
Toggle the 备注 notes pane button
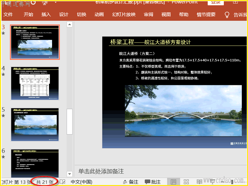131,182
